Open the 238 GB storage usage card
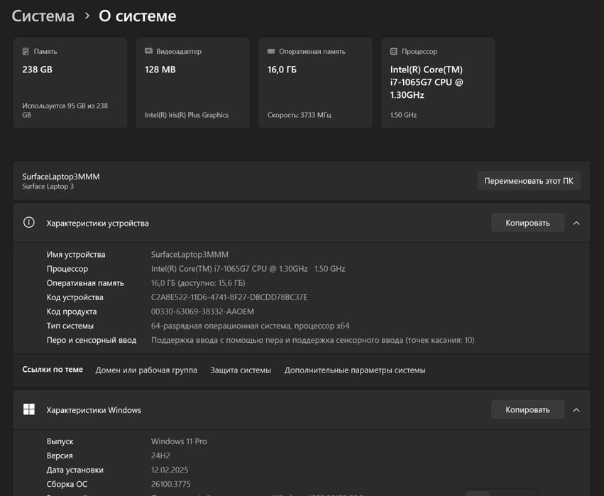 click(70, 83)
